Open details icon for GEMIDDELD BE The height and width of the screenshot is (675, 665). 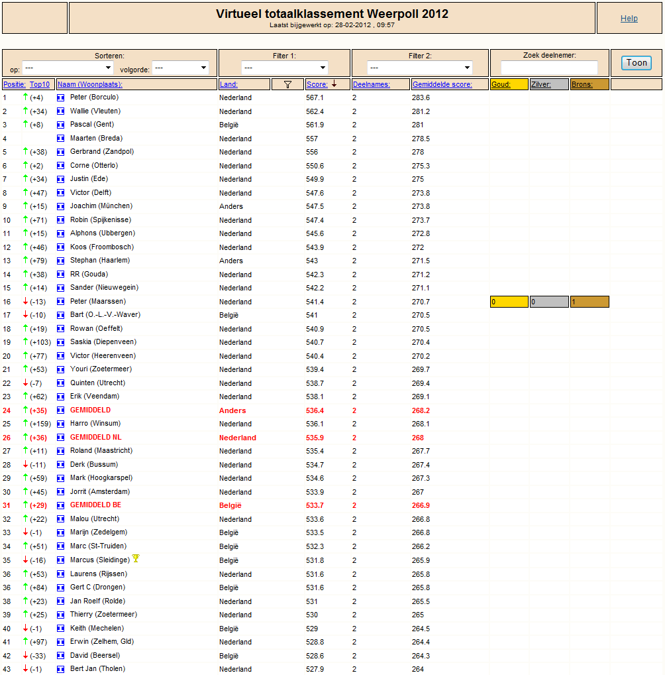pyautogui.click(x=61, y=505)
